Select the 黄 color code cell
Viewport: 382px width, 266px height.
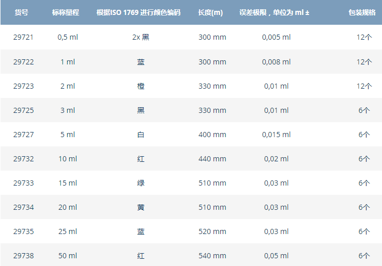[x=141, y=207]
